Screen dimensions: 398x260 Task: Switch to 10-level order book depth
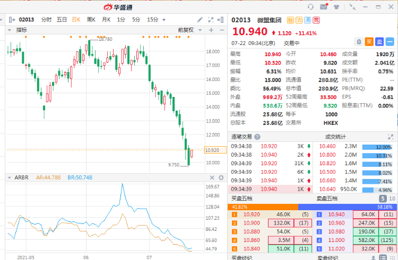click(x=392, y=199)
